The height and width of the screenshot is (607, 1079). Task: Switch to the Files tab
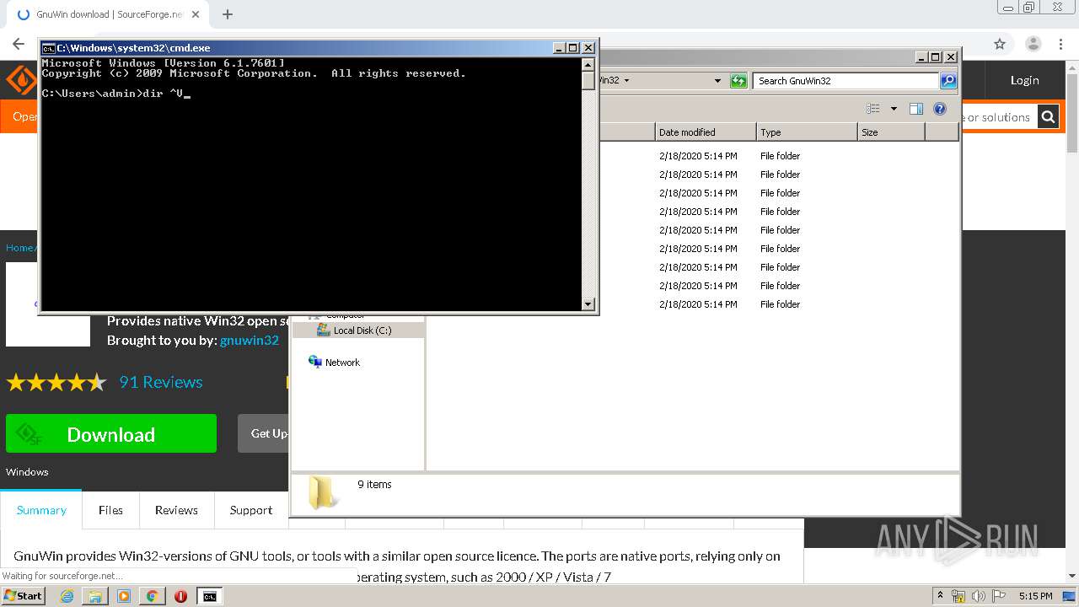pyautogui.click(x=110, y=510)
